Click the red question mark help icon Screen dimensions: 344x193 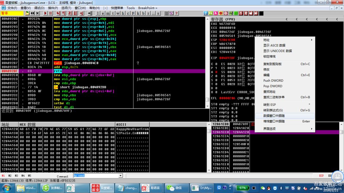pos(176,13)
